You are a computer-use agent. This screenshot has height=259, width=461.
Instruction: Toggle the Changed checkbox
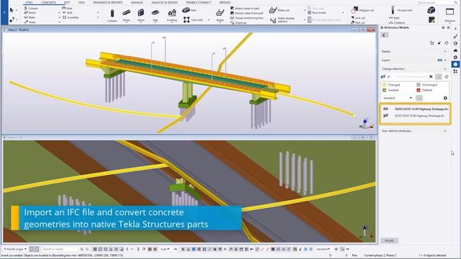(x=384, y=85)
